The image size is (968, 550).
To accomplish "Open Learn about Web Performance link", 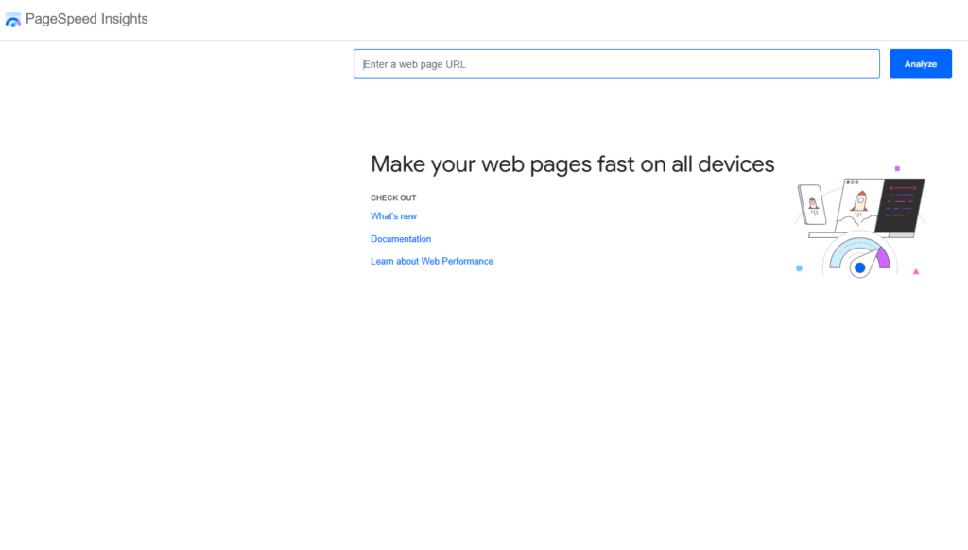I will [431, 261].
